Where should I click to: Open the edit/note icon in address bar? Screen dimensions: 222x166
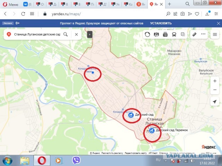pyautogui.click(x=175, y=14)
